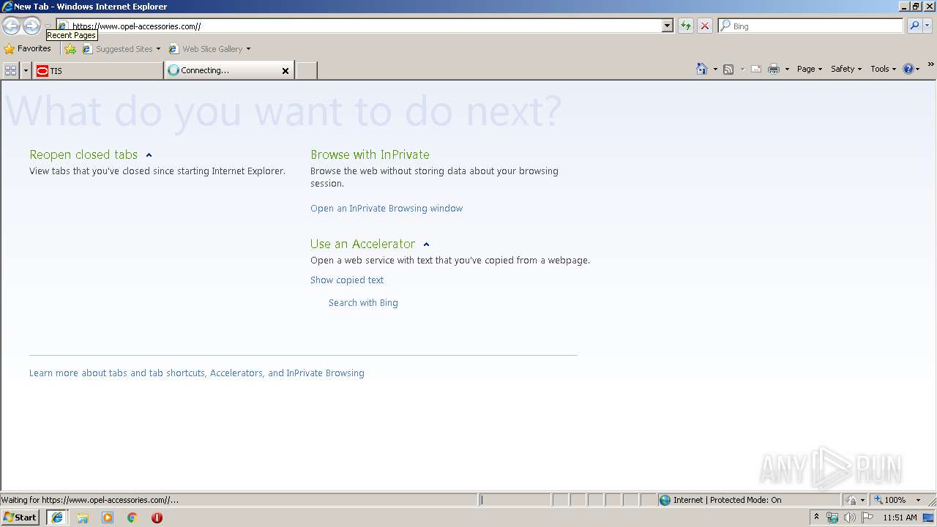The image size is (937, 527).
Task: Open the Favorites star button
Action: pyautogui.click(x=28, y=49)
